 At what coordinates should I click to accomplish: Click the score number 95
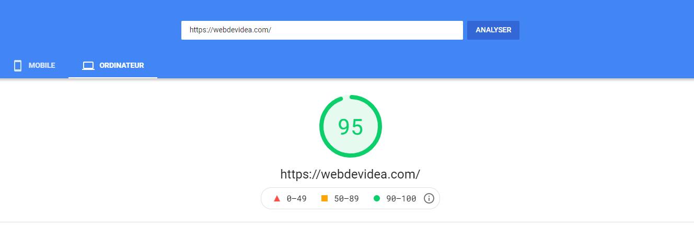(350, 127)
